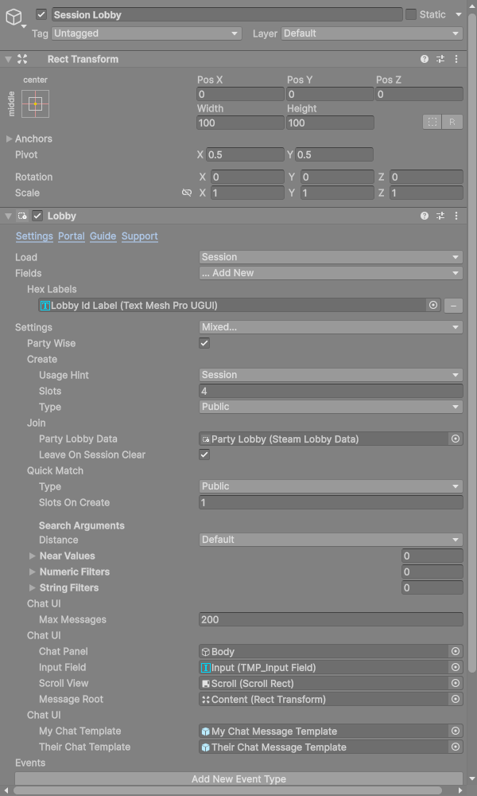
Task: Open Rect Transform help icon
Action: tap(425, 60)
